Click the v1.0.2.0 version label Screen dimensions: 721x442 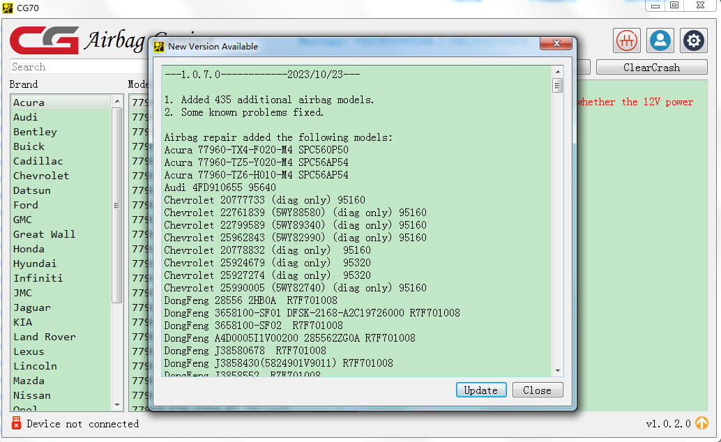pyautogui.click(x=668, y=424)
